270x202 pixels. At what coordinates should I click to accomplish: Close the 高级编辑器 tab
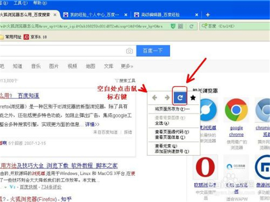pyautogui.click(x=197, y=15)
